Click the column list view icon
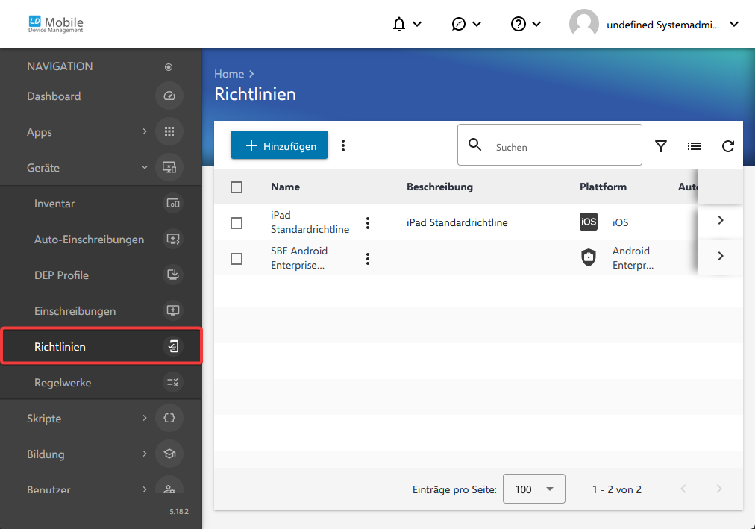The image size is (755, 529). pyautogui.click(x=695, y=145)
